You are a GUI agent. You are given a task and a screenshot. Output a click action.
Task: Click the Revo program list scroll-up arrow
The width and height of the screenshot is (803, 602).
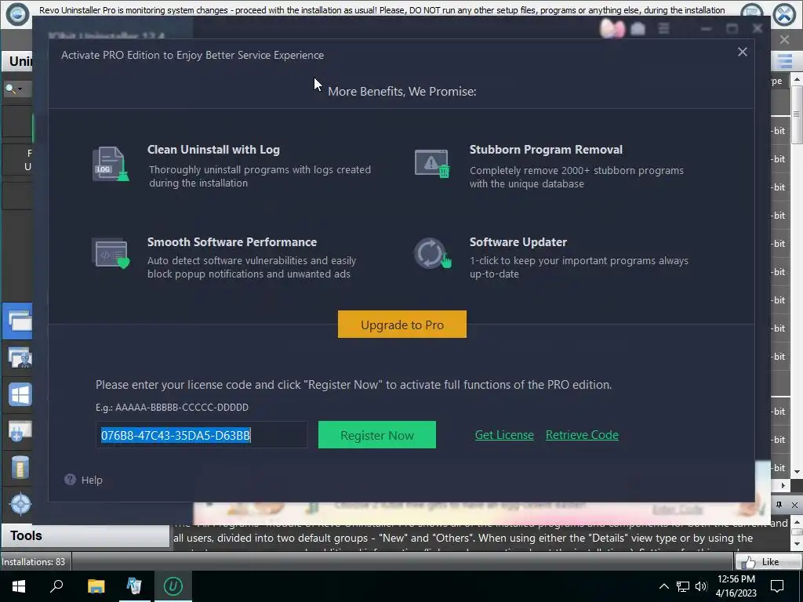coord(797,80)
